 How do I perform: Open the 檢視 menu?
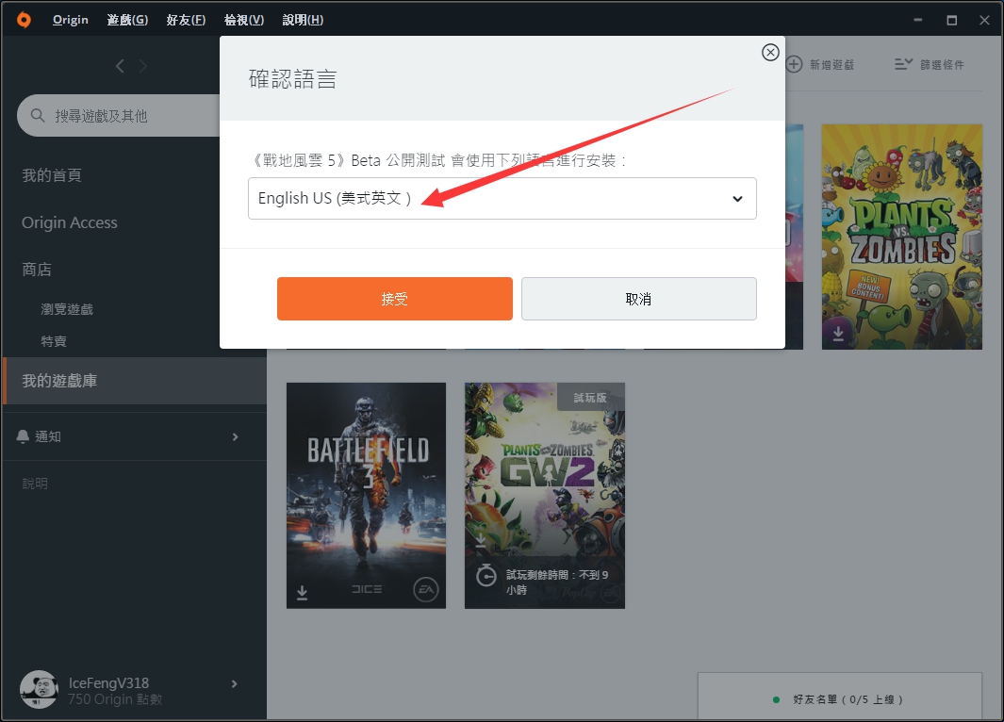click(x=243, y=19)
